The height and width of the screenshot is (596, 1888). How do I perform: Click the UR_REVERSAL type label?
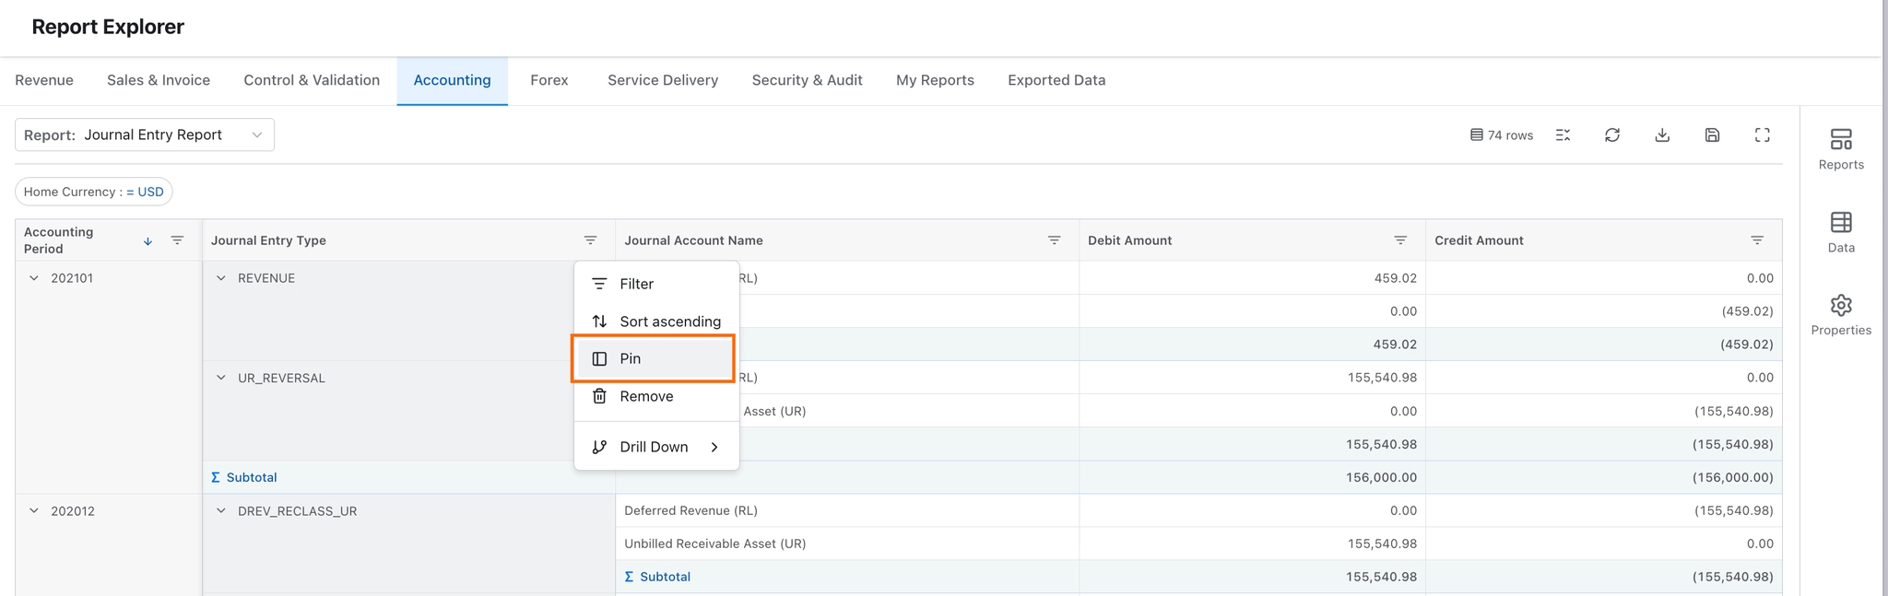coord(281,378)
